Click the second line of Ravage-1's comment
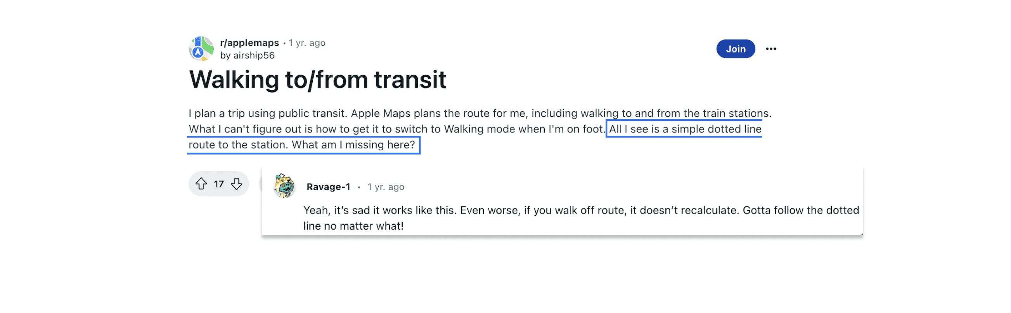This screenshot has height=313, width=1011. pyautogui.click(x=353, y=226)
